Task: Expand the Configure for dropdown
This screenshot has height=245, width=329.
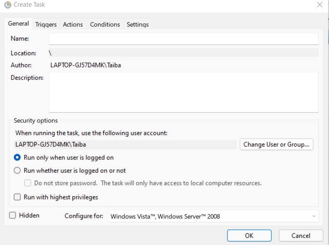Action: [213, 216]
